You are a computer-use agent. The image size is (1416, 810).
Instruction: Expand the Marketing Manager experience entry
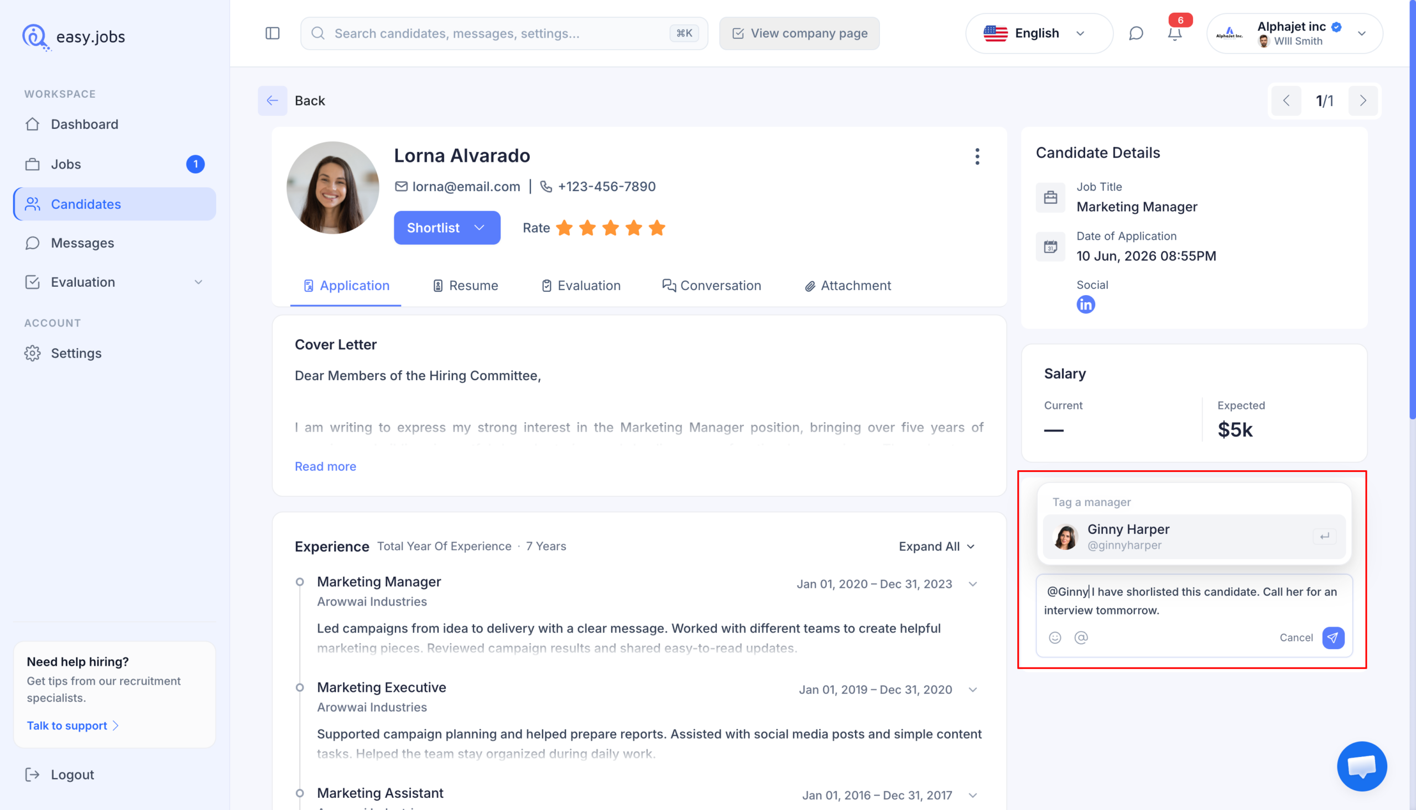(973, 584)
